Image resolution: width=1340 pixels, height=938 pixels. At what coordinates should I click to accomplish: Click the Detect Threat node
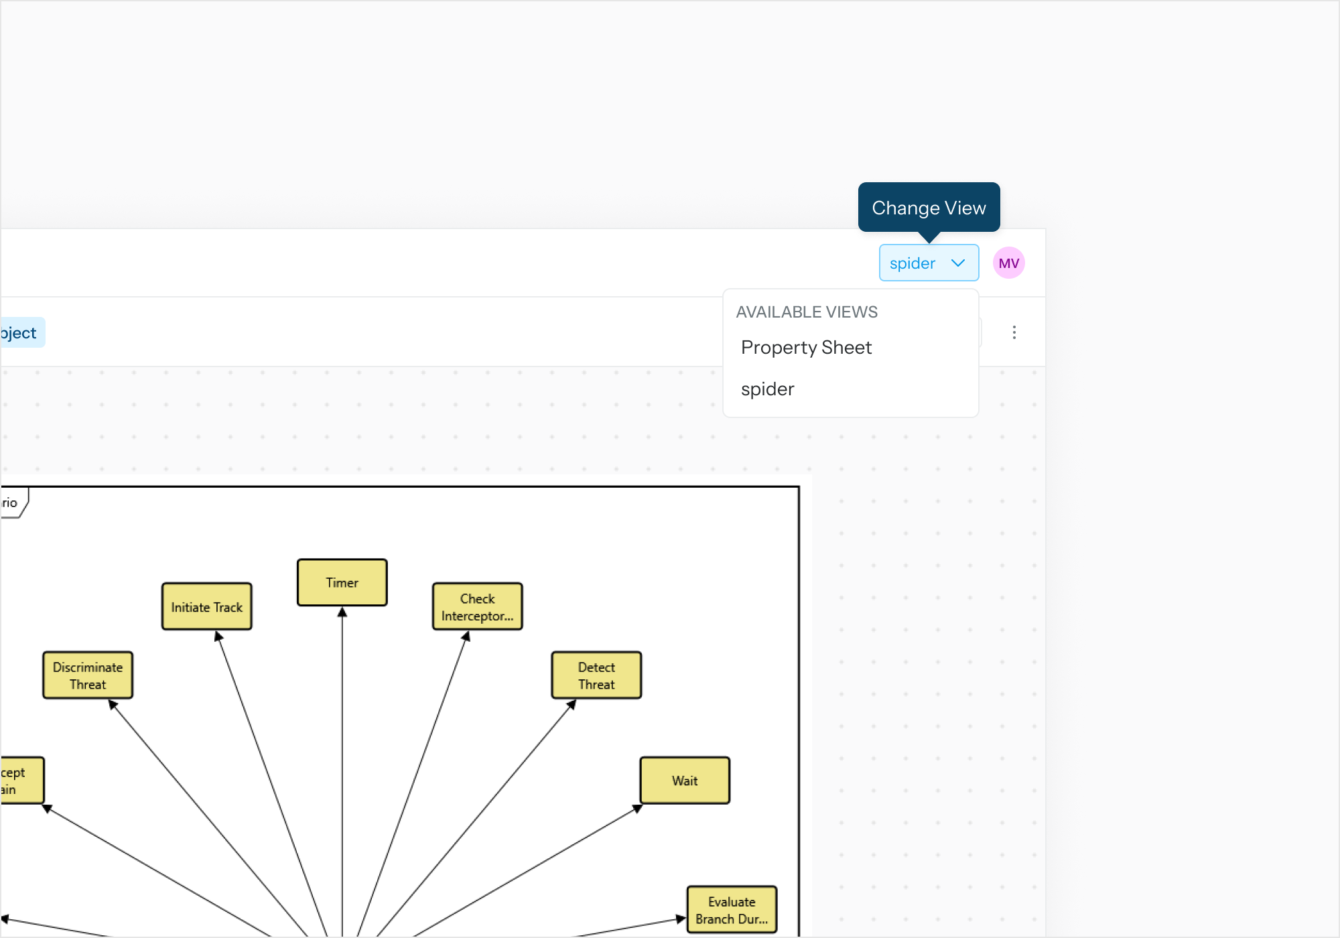(x=596, y=675)
